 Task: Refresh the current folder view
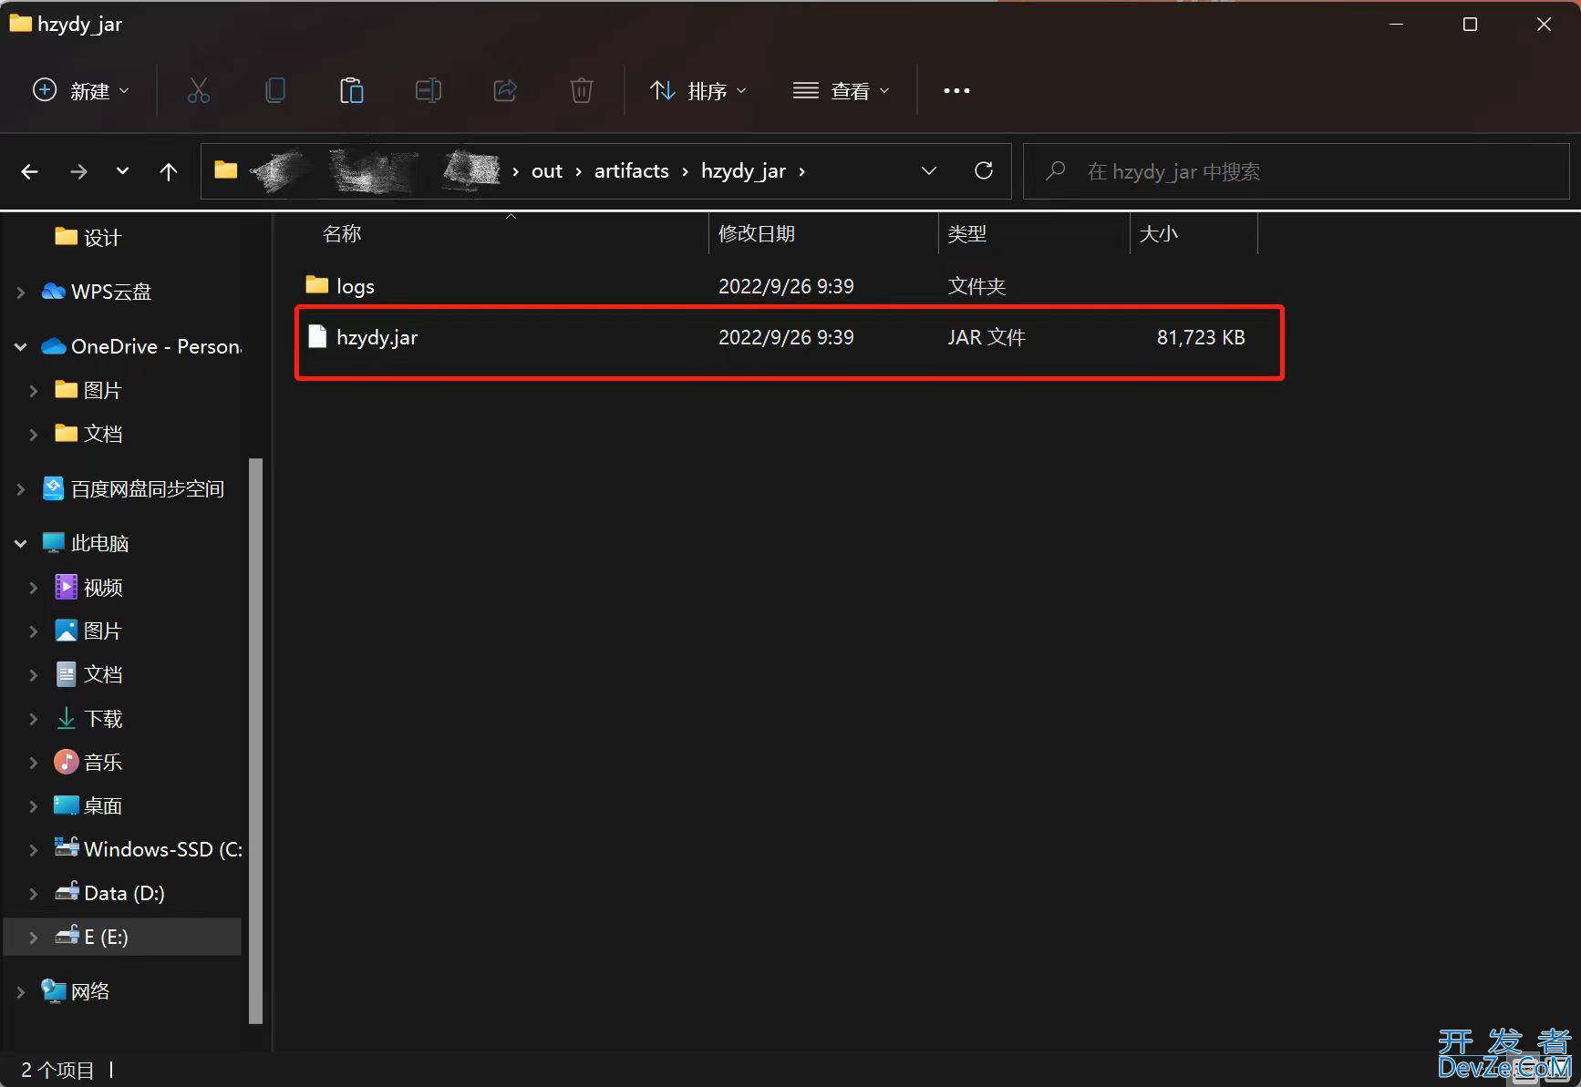point(984,170)
